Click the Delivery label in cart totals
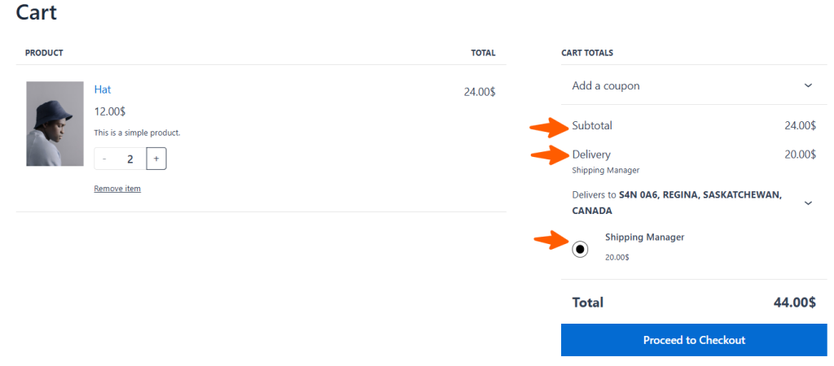 pos(591,155)
